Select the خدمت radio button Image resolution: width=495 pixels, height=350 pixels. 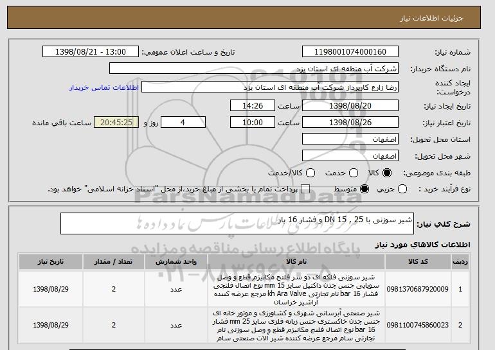[354, 173]
